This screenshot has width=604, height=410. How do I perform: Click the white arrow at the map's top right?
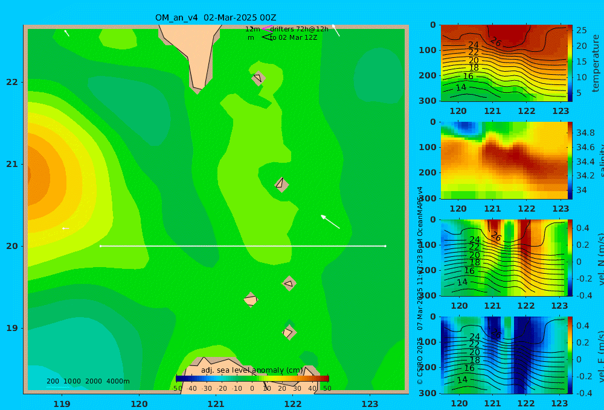[x=336, y=30]
